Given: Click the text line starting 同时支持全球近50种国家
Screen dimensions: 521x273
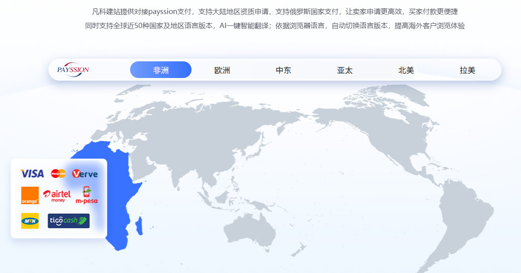Looking at the screenshot, I should [275, 26].
